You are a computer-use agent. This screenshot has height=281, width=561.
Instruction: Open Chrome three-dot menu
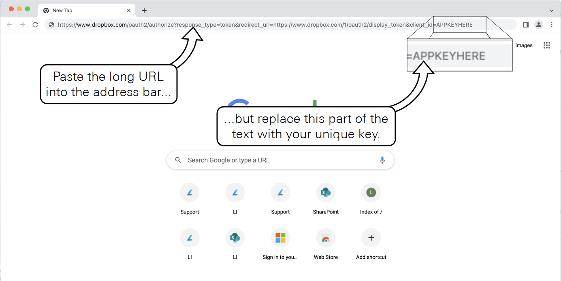(551, 25)
